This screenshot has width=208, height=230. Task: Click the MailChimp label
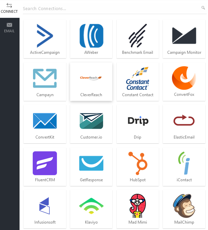184,222
